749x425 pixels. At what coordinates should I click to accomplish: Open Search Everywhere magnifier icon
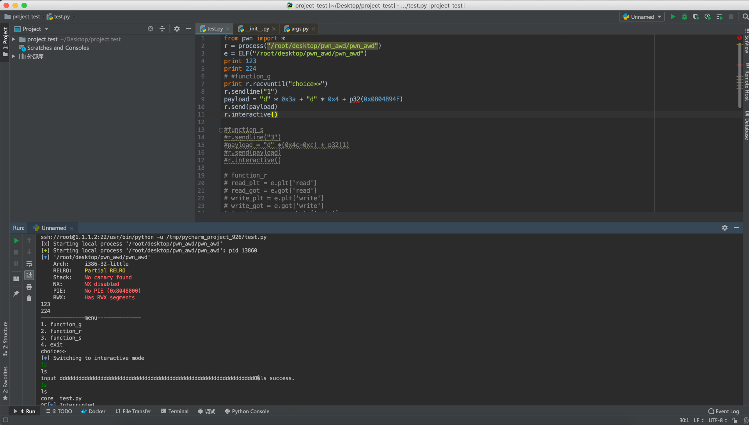(745, 17)
